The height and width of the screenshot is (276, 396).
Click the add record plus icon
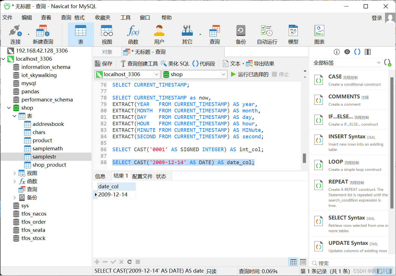pyautogui.click(x=97, y=262)
